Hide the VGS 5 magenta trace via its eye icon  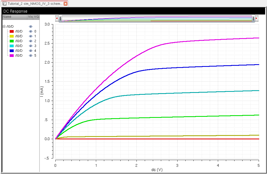tap(31, 55)
